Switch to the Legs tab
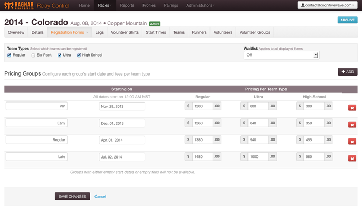This screenshot has width=362, height=214. click(100, 32)
